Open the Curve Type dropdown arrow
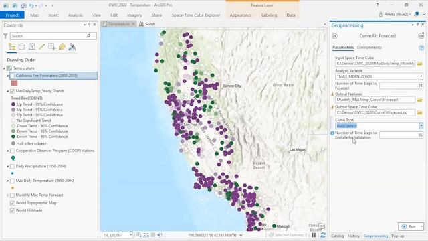428x241 pixels. tap(421, 126)
